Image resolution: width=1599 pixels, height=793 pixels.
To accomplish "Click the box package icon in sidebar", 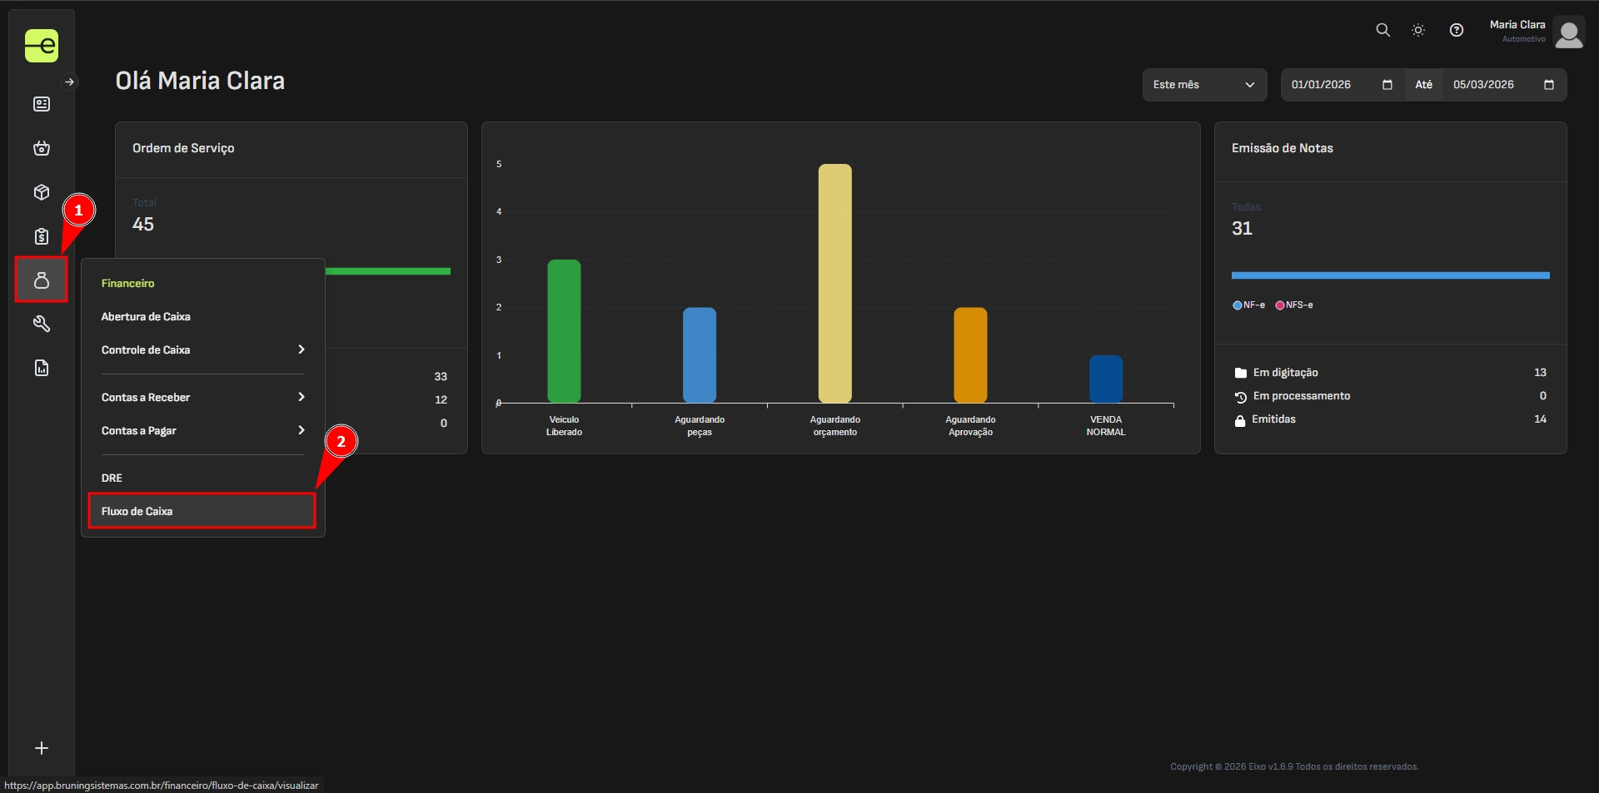I will 42,192.
